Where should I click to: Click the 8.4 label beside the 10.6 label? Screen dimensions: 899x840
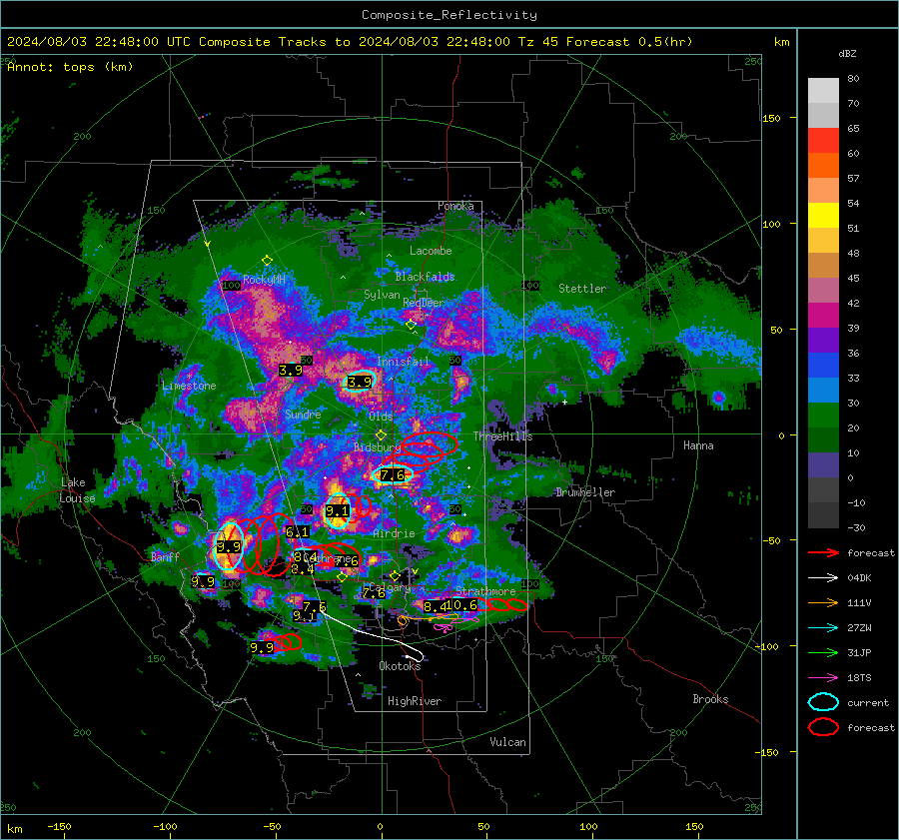[x=435, y=606]
